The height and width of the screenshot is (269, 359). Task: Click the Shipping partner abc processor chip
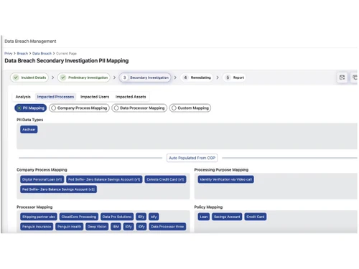pyautogui.click(x=39, y=217)
